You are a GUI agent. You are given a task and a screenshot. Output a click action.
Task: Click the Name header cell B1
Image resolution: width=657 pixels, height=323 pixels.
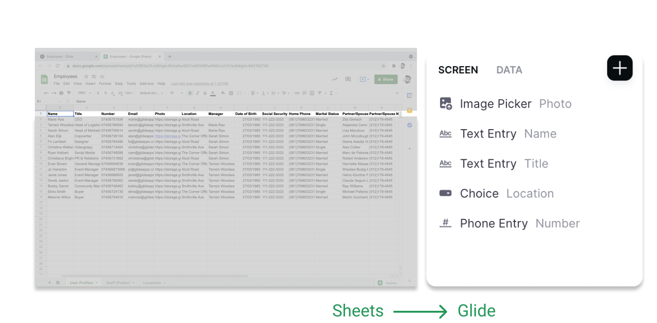(60, 114)
